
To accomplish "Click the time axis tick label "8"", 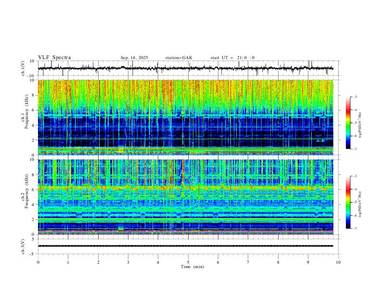I will tap(278, 262).
